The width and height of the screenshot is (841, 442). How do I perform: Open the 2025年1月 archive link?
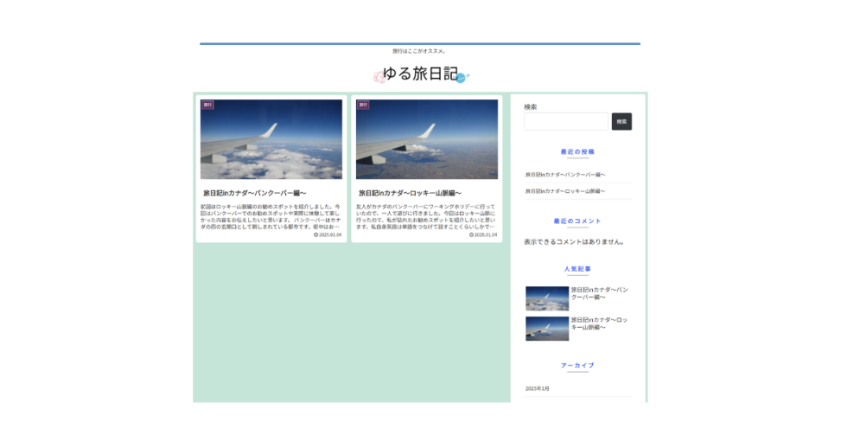pos(538,388)
